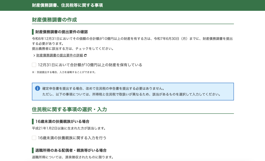Click the notice line beginning 確定申告書を提出する場合

pyautogui.click(x=103, y=89)
